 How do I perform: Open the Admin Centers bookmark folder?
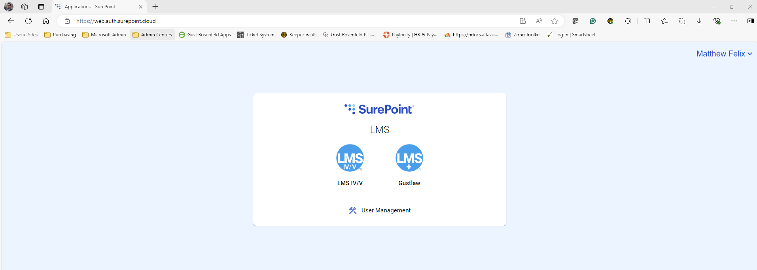click(152, 35)
